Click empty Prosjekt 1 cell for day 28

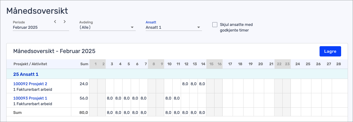tap(339, 100)
